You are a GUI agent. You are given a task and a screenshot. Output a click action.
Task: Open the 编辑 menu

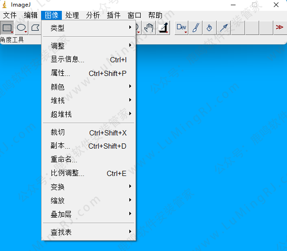(x=31, y=15)
